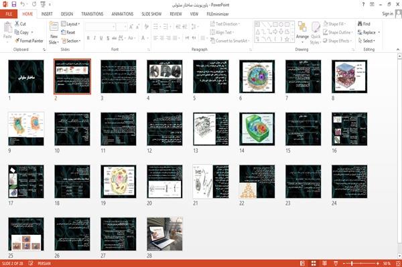This screenshot has width=402, height=267.
Task: Click the Undo arrow icon
Action: pyautogui.click(x=23, y=4)
